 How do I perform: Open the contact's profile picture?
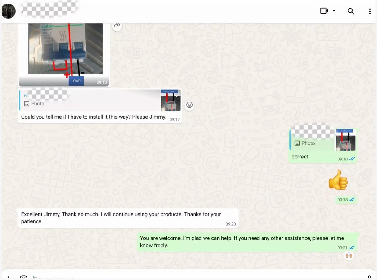[9, 11]
